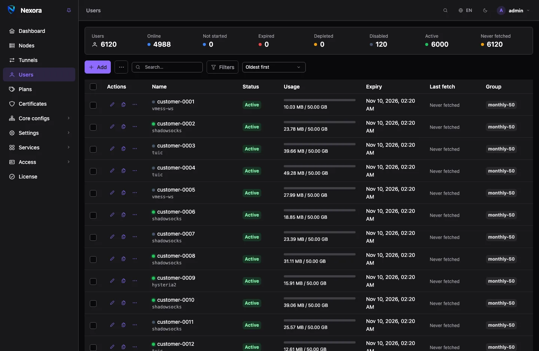This screenshot has width=539, height=351.
Task: Select checkbox for customer-0010 row
Action: point(93,304)
